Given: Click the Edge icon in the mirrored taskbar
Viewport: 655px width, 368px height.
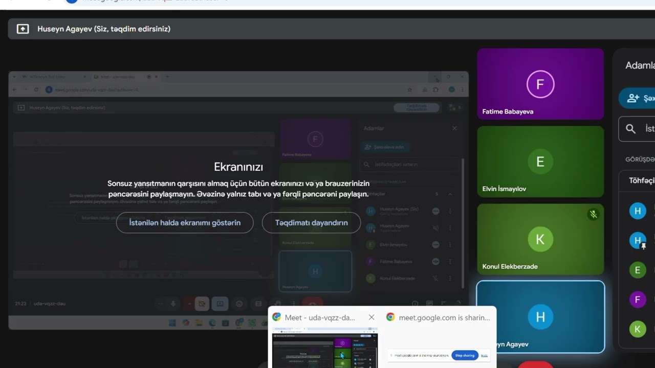Looking at the screenshot, I should coord(212,323).
